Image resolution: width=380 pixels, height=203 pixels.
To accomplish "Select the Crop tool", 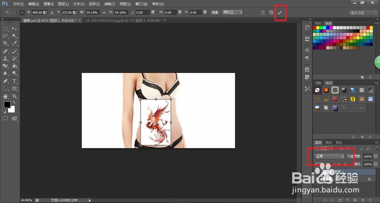I will (x=5, y=43).
